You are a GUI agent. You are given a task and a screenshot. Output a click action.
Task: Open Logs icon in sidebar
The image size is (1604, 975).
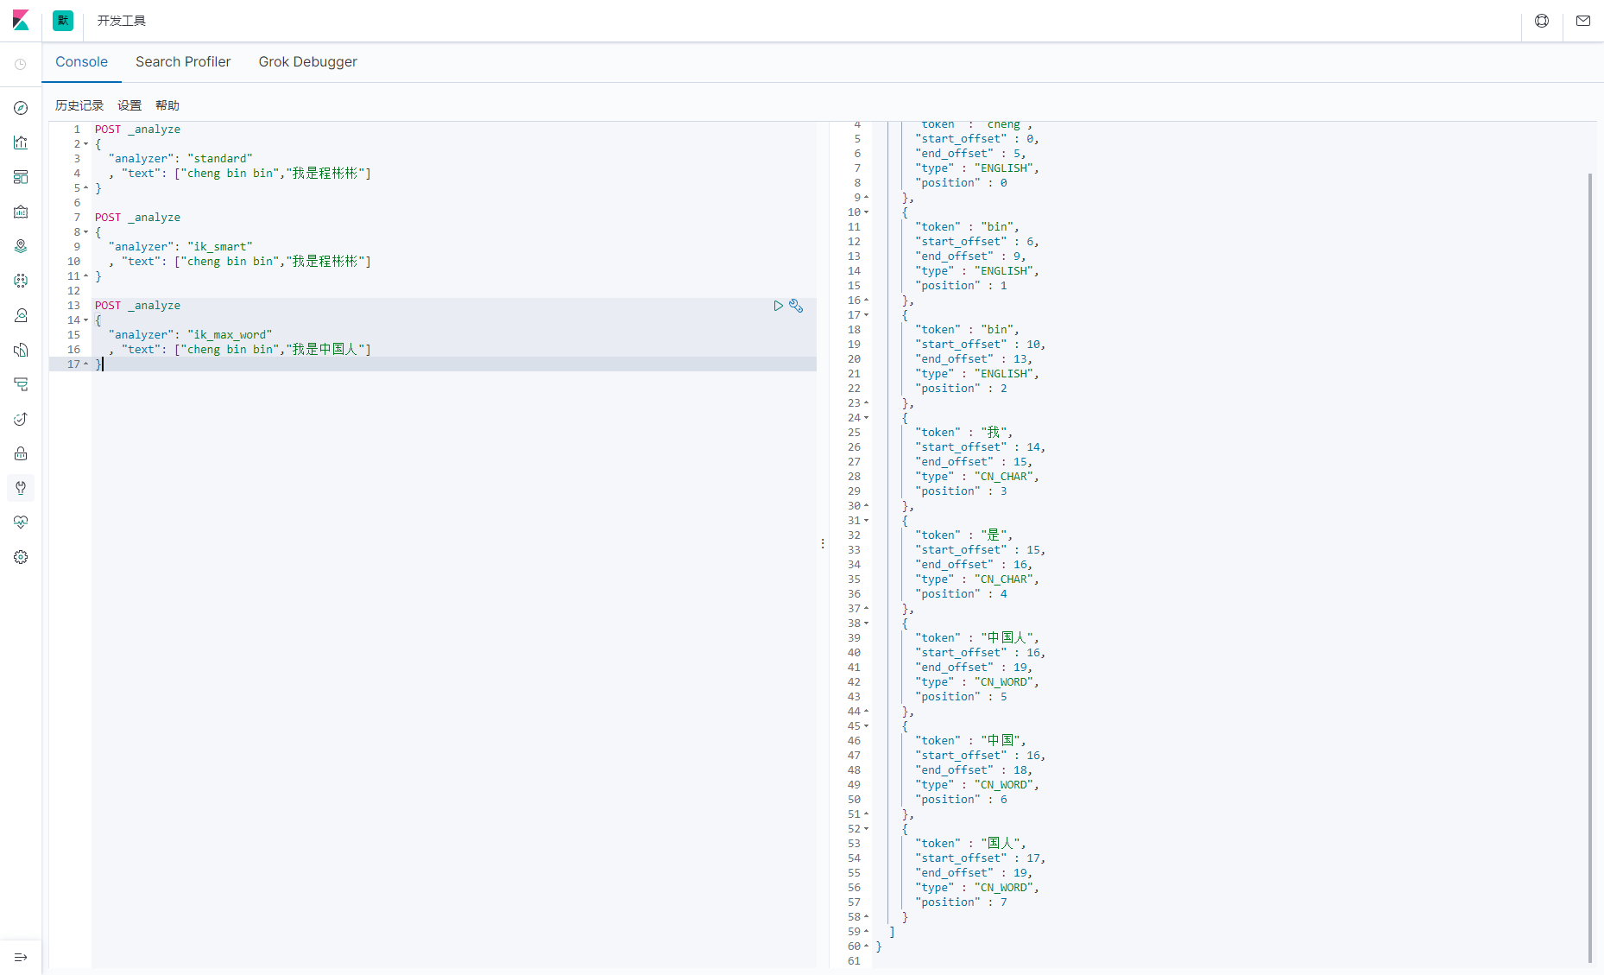tap(21, 350)
